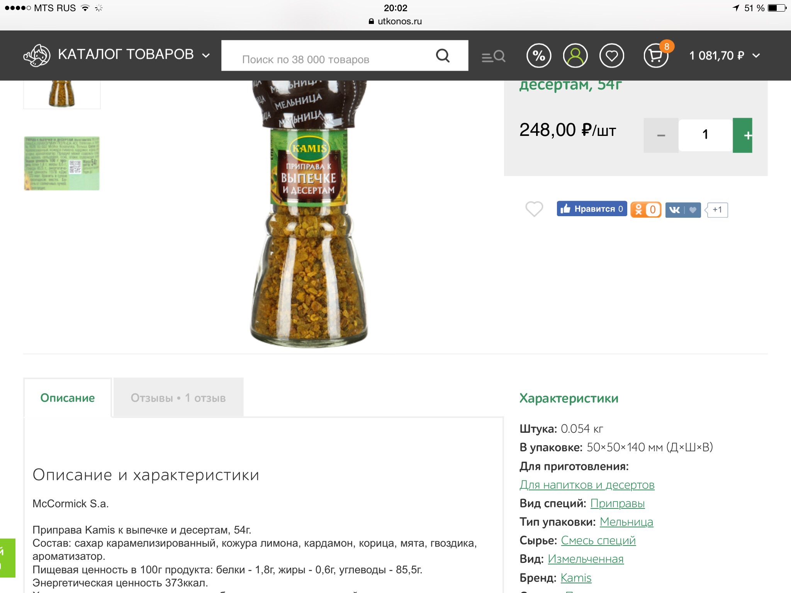Select the Описание tab
Screen dimensions: 791x593
coord(68,398)
